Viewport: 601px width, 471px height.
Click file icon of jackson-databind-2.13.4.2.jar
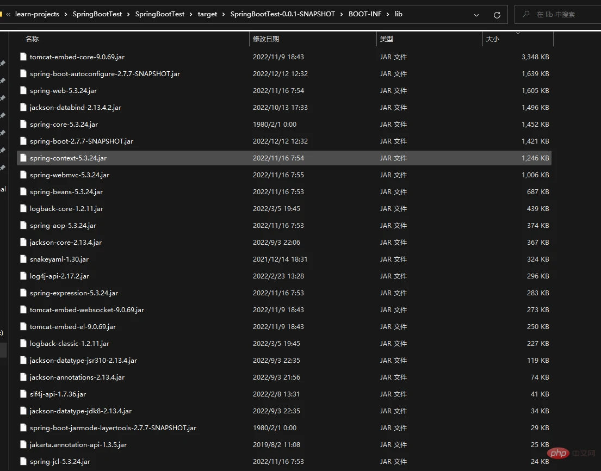[23, 107]
